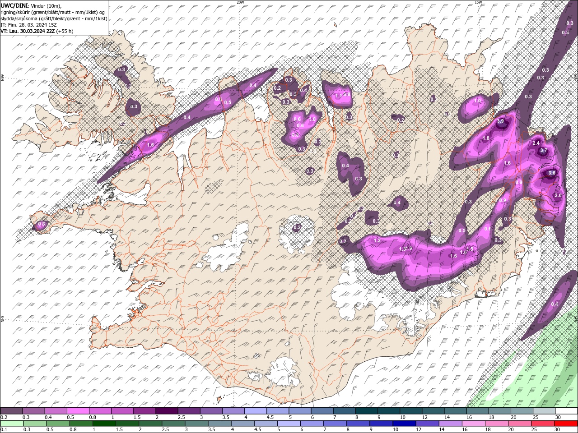Select the darkest green swatch at 1 in rain scale
Screen dimensions: 578x433
[104, 424]
